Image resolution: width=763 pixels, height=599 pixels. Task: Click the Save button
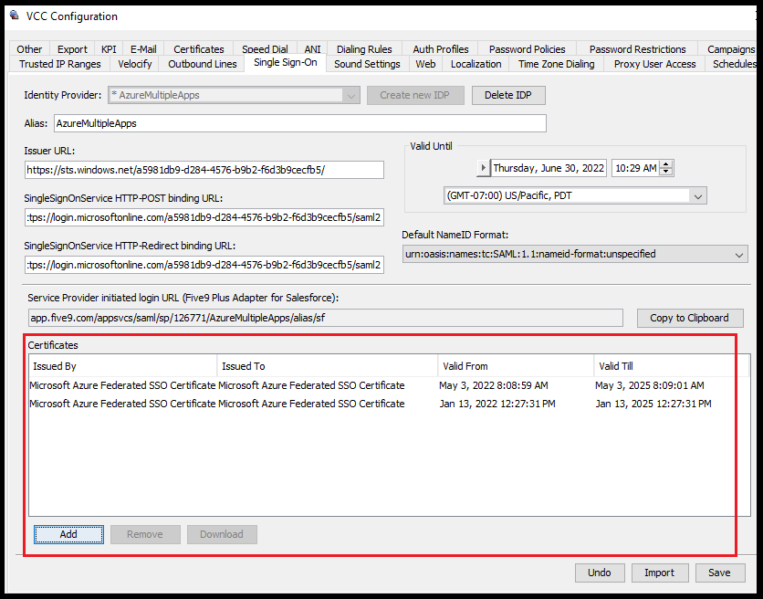(719, 573)
